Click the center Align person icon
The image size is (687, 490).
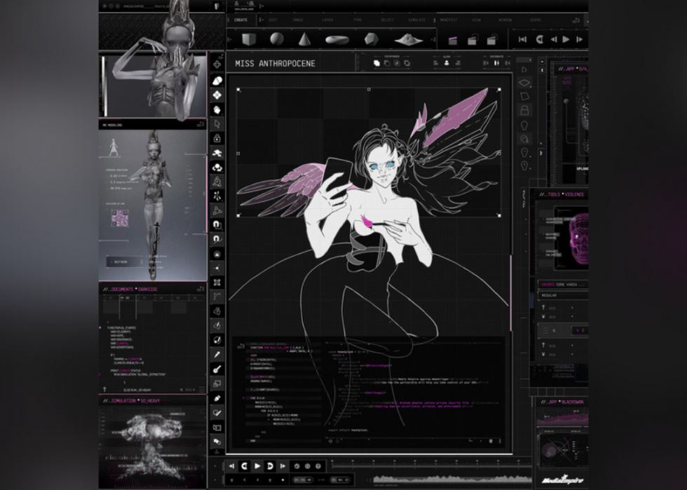click(447, 63)
